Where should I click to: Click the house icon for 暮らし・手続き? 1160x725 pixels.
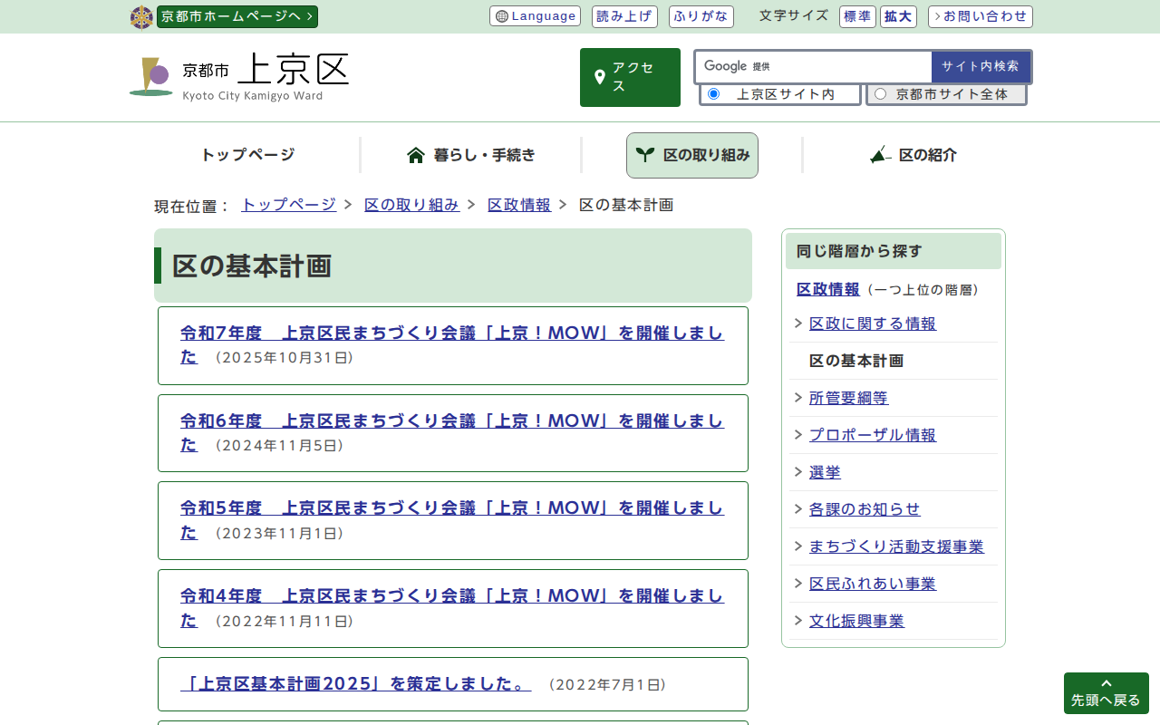[416, 155]
